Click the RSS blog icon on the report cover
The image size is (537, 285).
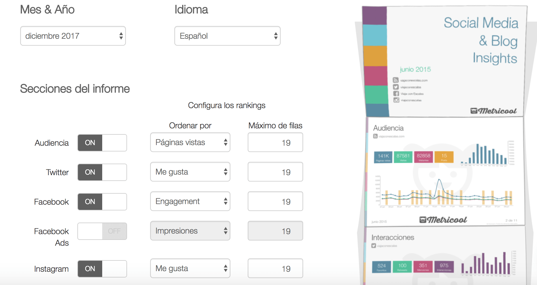click(396, 80)
